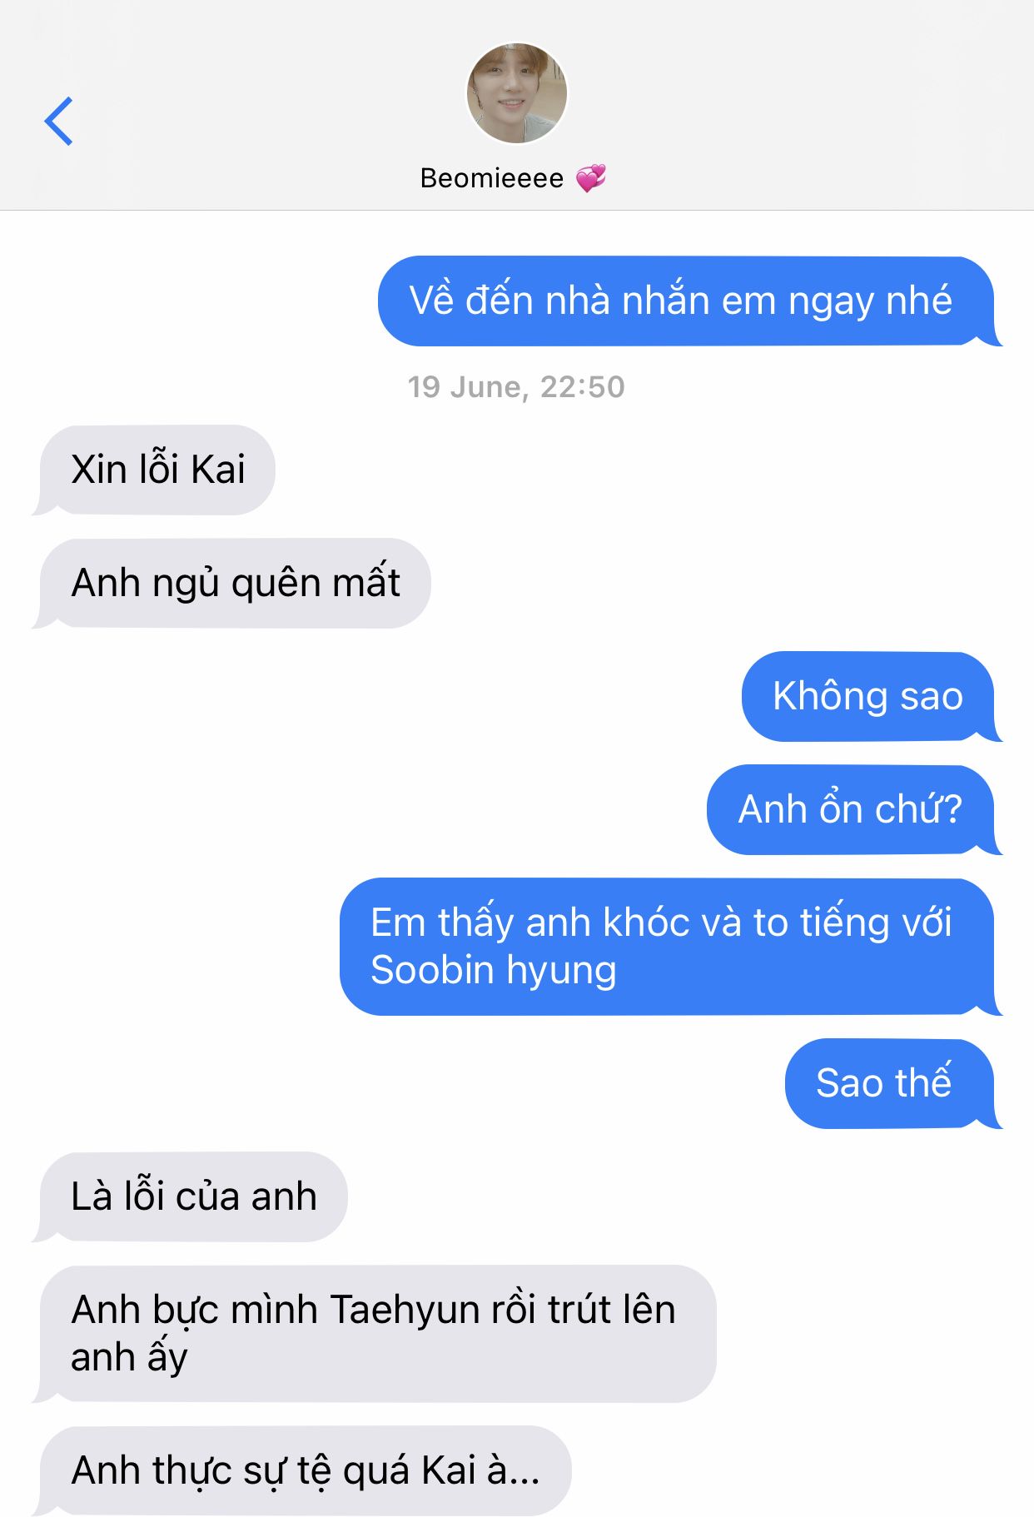Select the "Anh ổn chứ?" message

853,809
